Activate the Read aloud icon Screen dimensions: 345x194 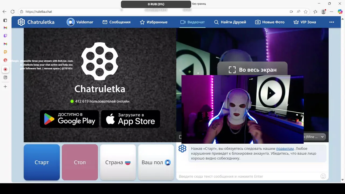tap(298, 12)
